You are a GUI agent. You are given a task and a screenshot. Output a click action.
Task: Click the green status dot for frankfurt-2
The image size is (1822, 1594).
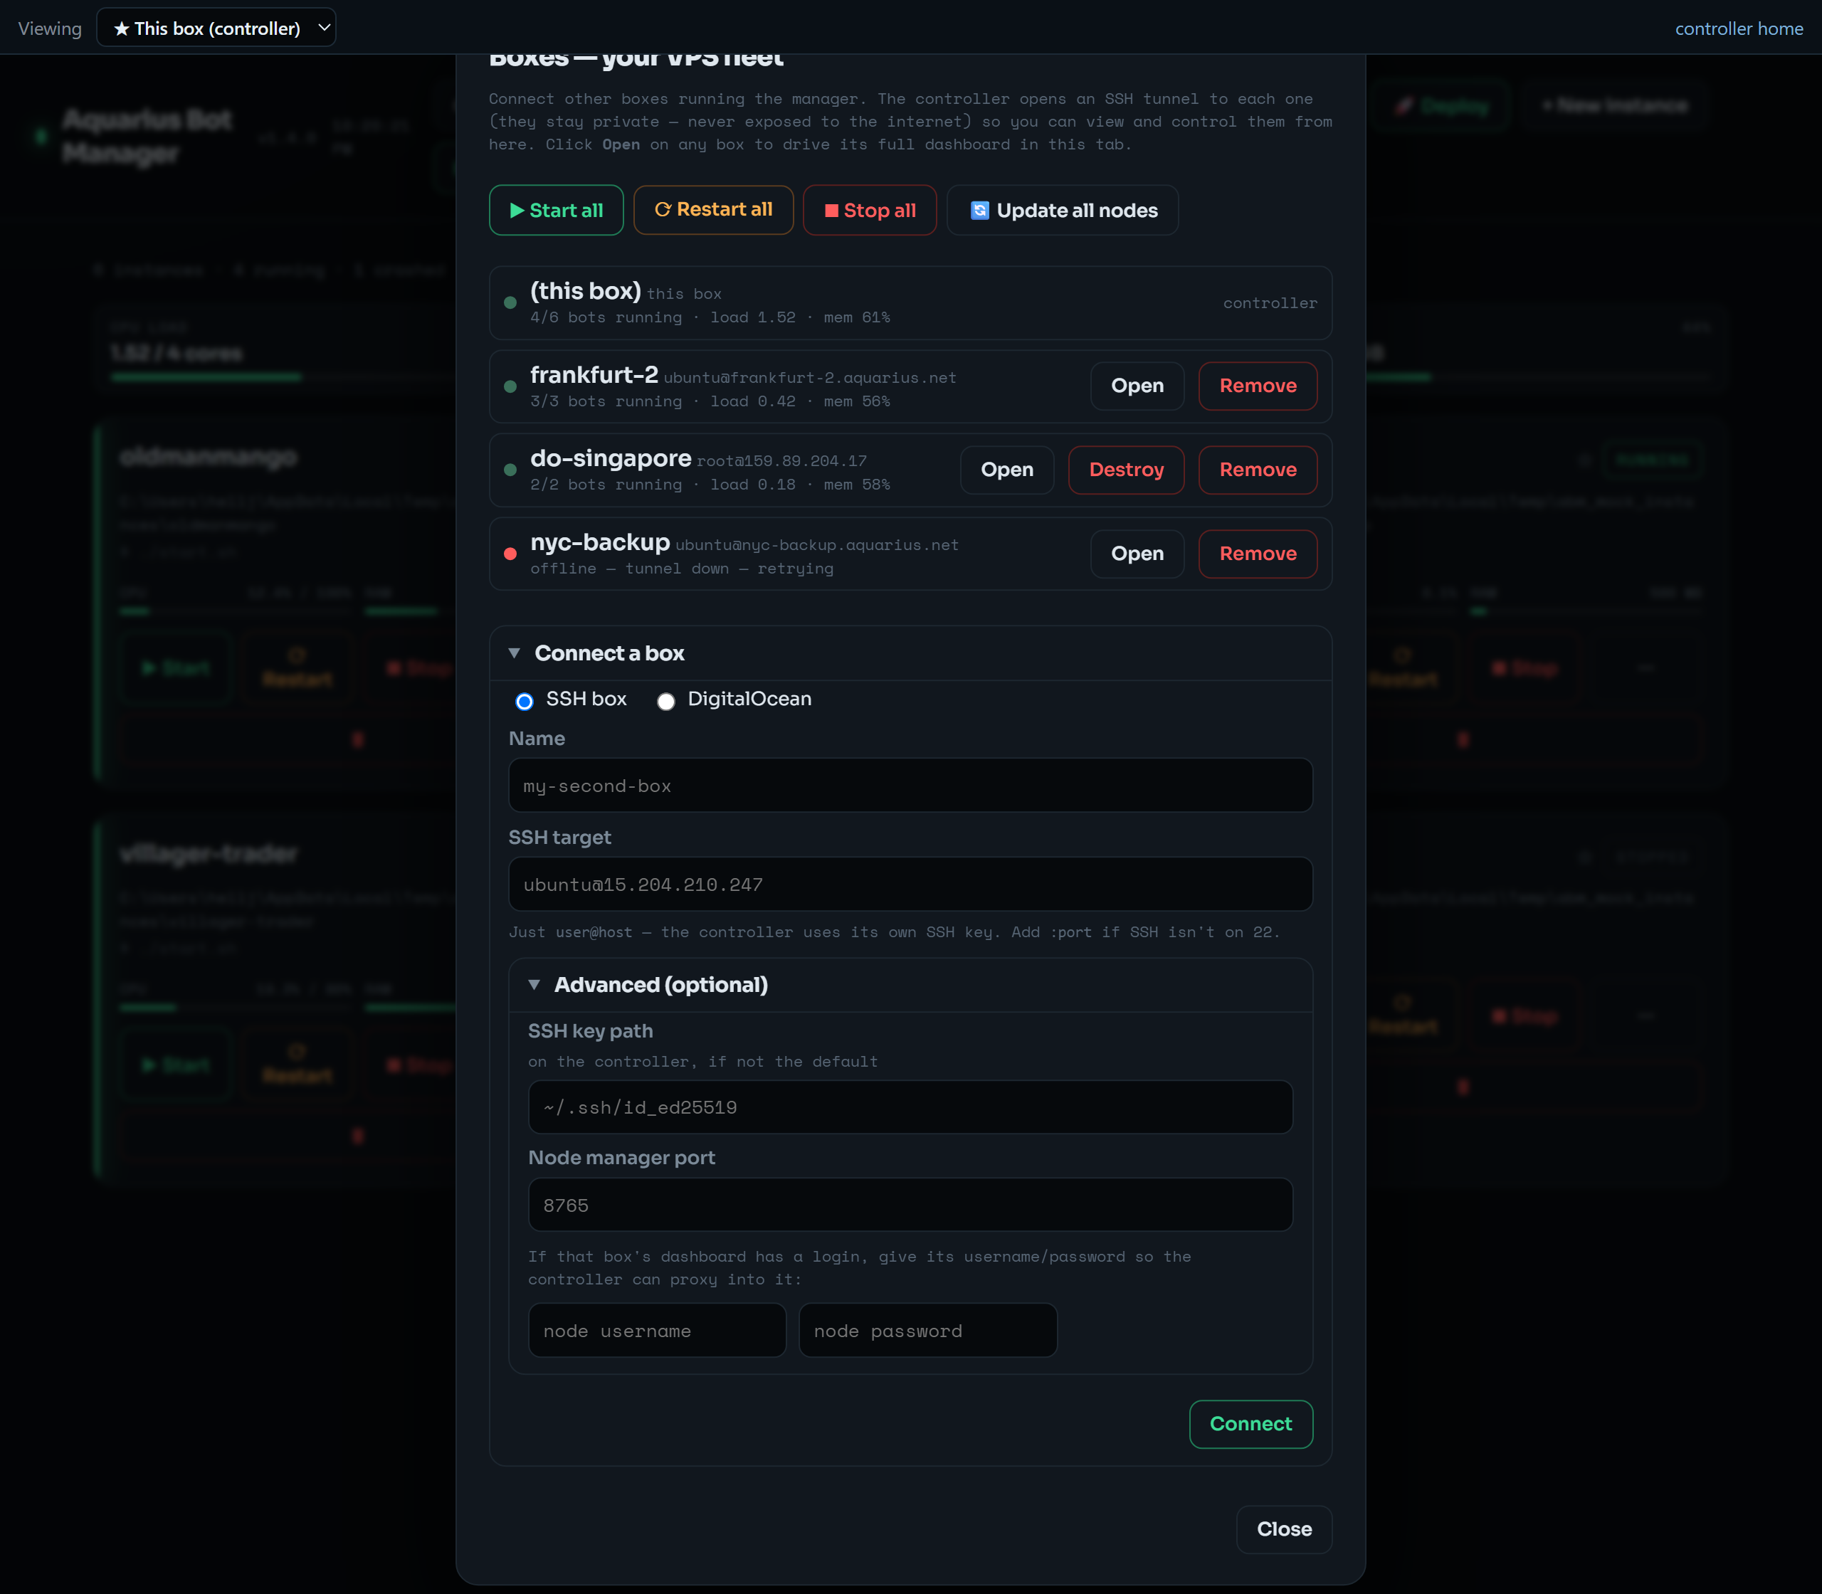510,386
